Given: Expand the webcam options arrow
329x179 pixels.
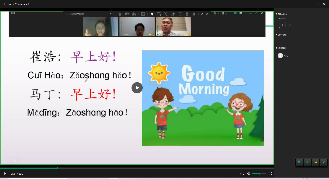Looking at the screenshot, I should click(226, 13).
